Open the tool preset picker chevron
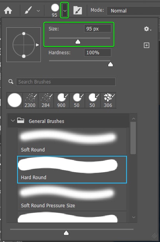 (x=38, y=11)
